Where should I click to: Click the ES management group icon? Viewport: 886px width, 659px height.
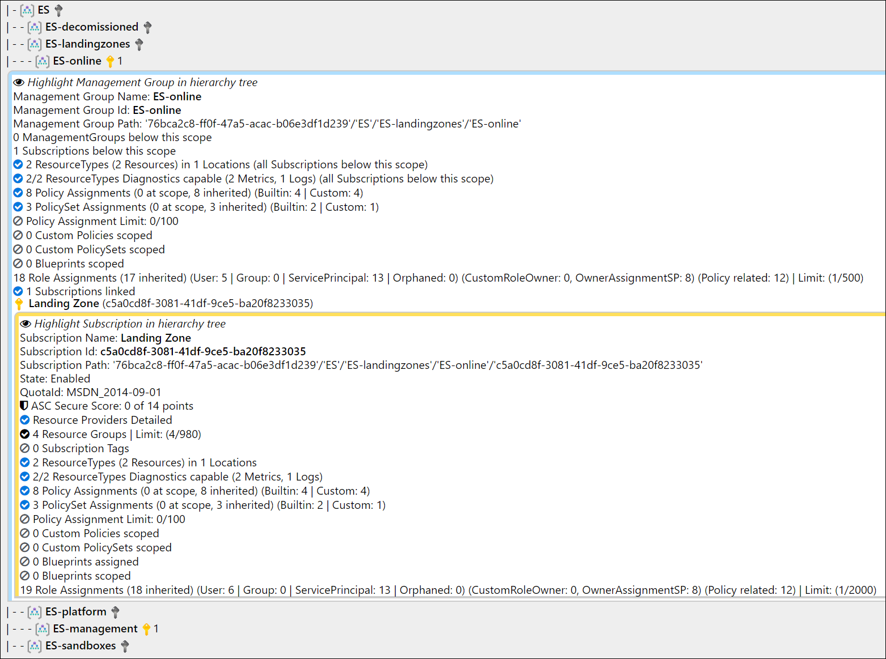pos(27,10)
